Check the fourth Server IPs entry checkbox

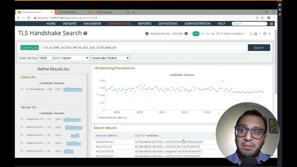(x=22, y=143)
